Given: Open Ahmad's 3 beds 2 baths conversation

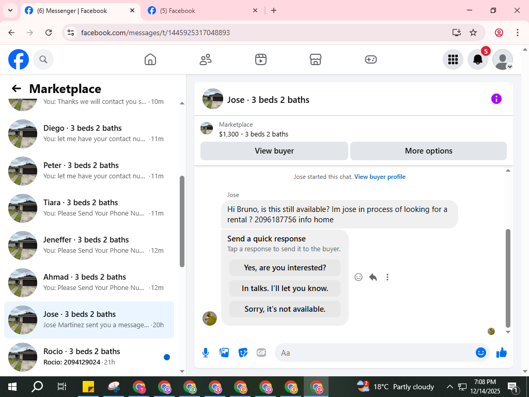Looking at the screenshot, I should [89, 283].
